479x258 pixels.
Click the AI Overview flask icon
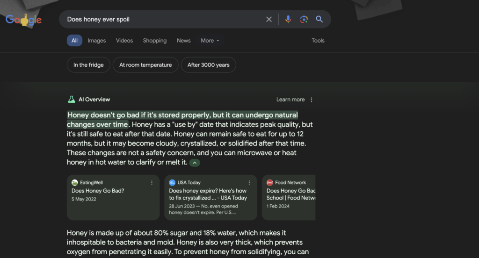(71, 100)
